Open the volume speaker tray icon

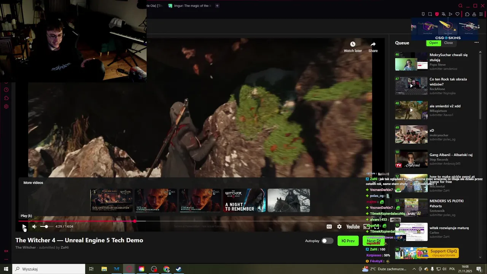(444, 269)
